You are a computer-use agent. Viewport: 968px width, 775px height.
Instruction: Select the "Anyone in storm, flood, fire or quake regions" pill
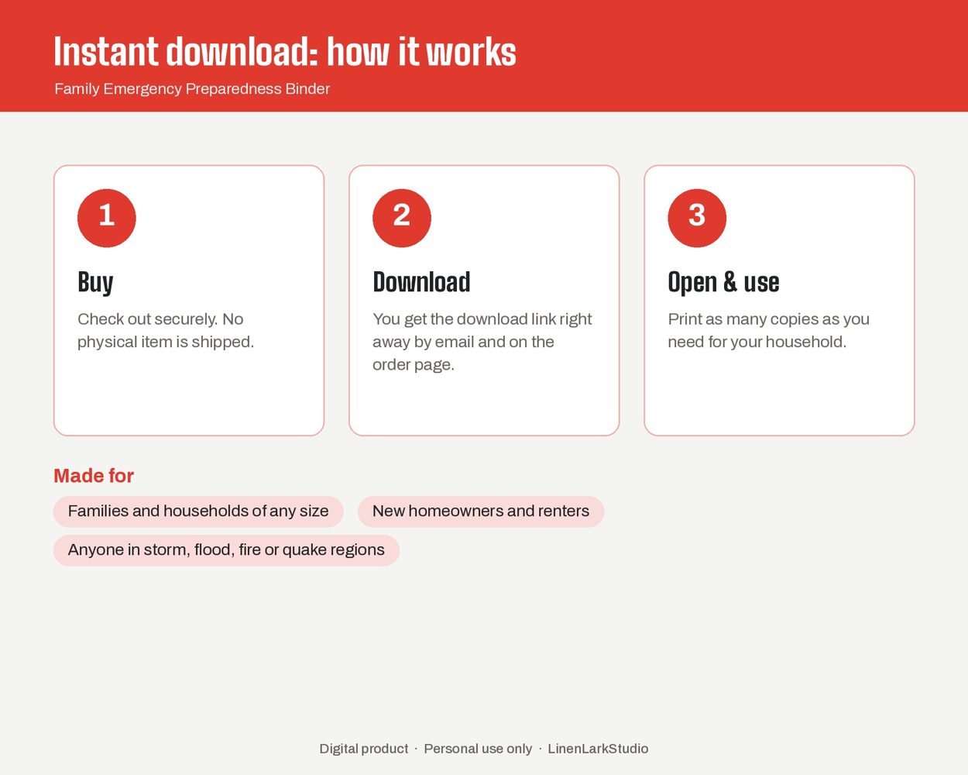click(226, 550)
